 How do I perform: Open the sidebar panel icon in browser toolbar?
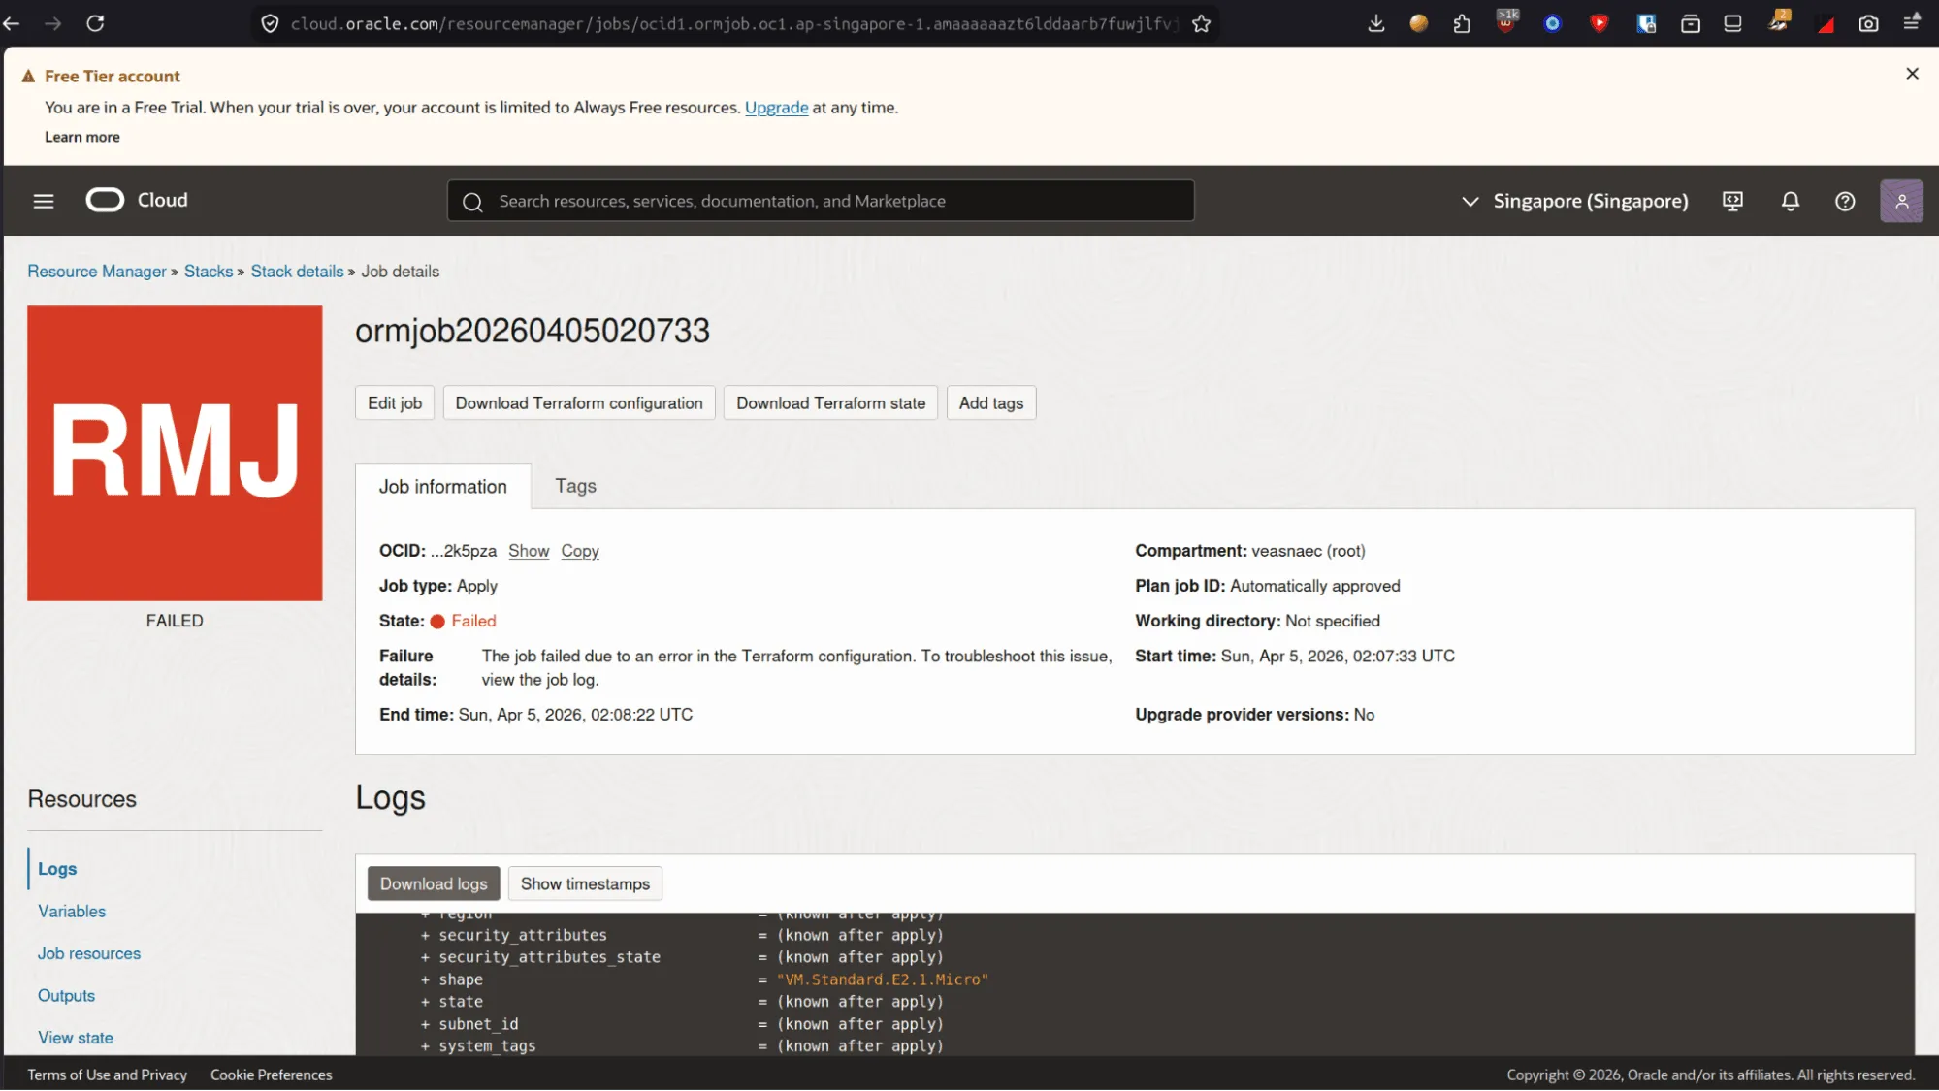tap(1732, 23)
